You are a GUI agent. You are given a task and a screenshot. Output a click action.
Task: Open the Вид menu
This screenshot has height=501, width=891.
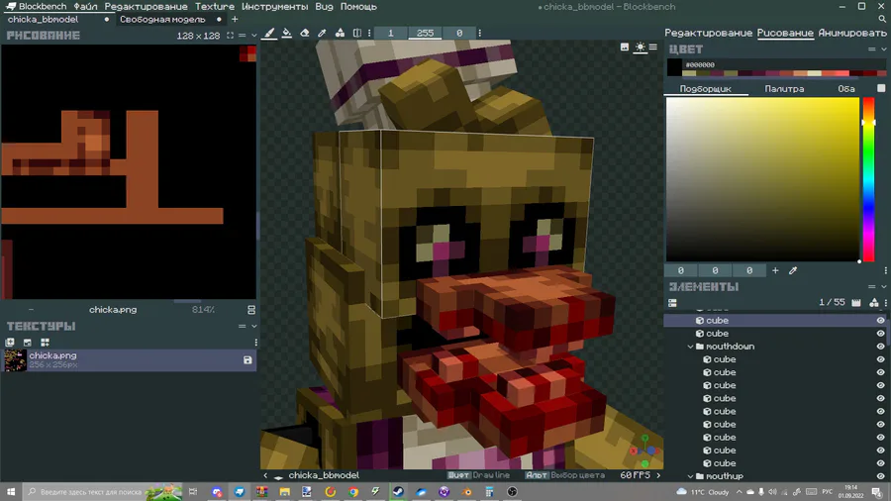[x=324, y=7]
